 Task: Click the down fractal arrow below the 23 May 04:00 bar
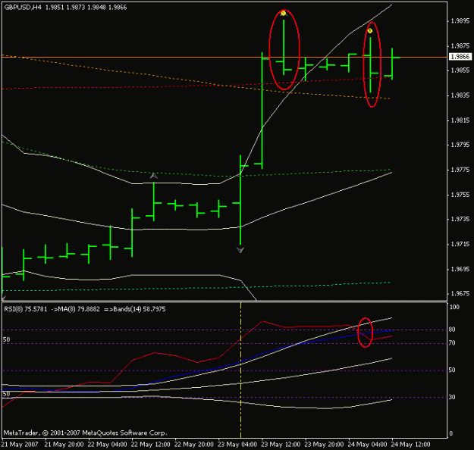240,250
